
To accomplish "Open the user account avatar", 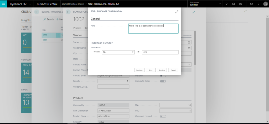I will click(265, 4).
